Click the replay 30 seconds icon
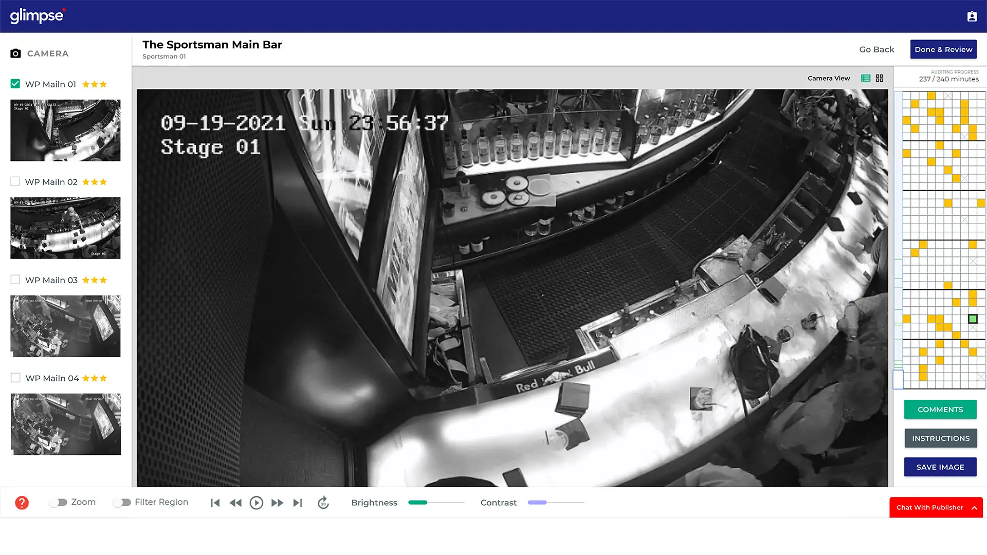The image size is (987, 555). point(323,503)
